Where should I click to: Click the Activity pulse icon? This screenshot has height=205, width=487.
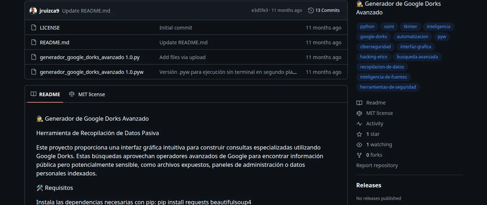pos(359,124)
